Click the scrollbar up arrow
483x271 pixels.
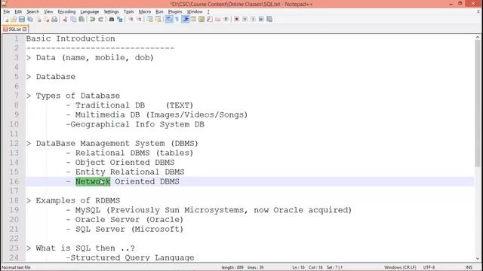[478, 37]
